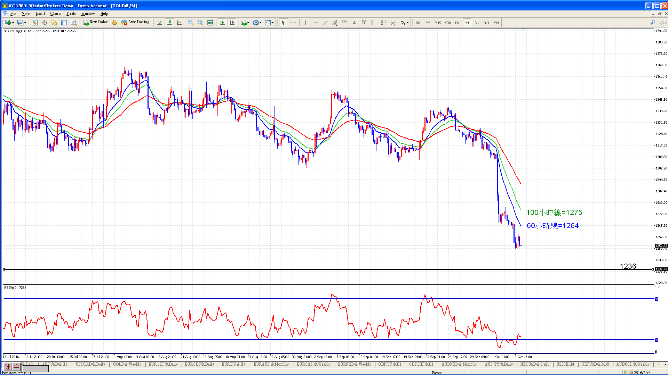Open the Charts menu
The width and height of the screenshot is (668, 375).
pos(55,14)
